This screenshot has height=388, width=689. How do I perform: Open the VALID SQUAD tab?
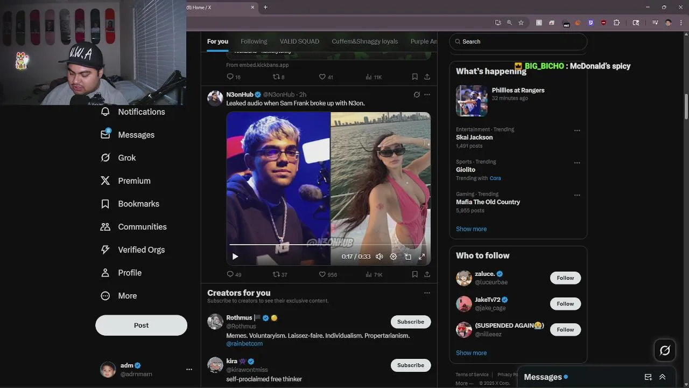[x=299, y=41]
